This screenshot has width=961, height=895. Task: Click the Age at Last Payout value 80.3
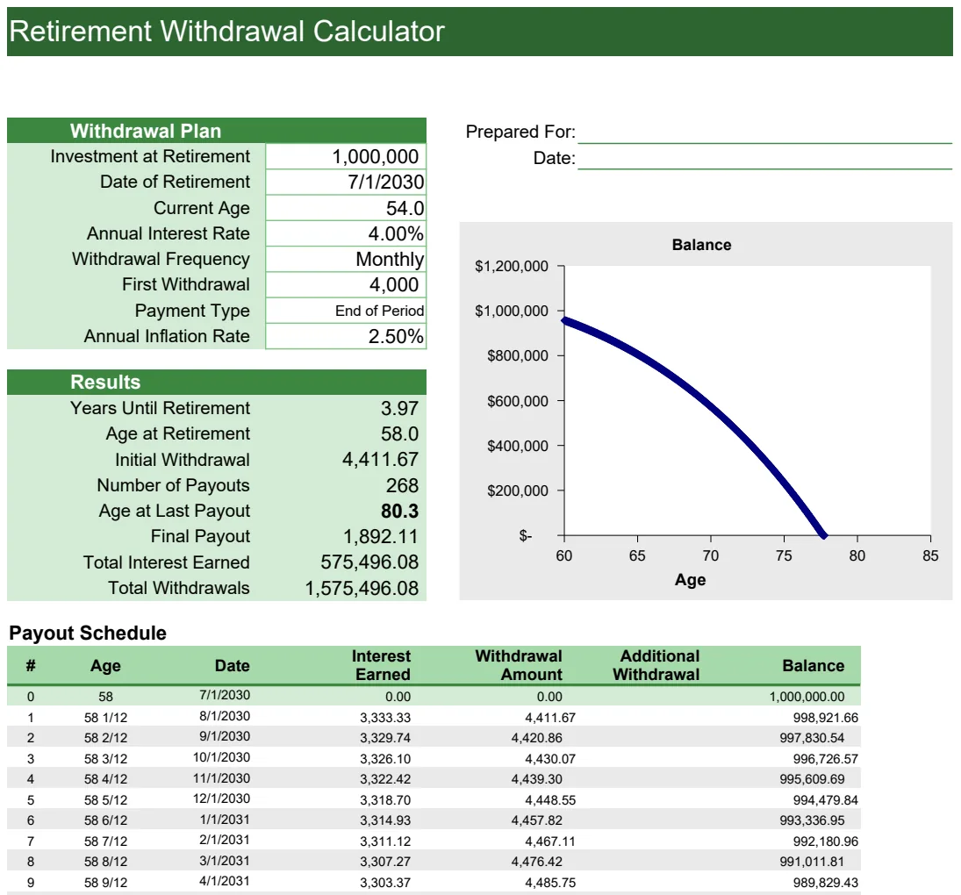coord(399,511)
